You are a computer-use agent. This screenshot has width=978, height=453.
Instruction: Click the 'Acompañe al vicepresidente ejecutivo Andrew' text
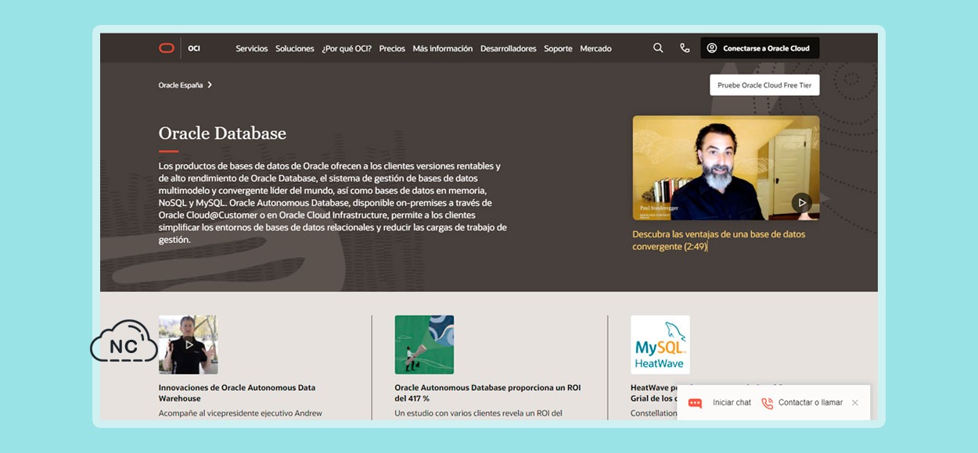[x=240, y=413]
